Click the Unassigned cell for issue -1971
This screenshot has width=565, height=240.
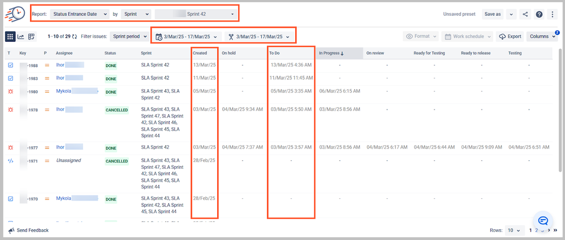(68, 160)
